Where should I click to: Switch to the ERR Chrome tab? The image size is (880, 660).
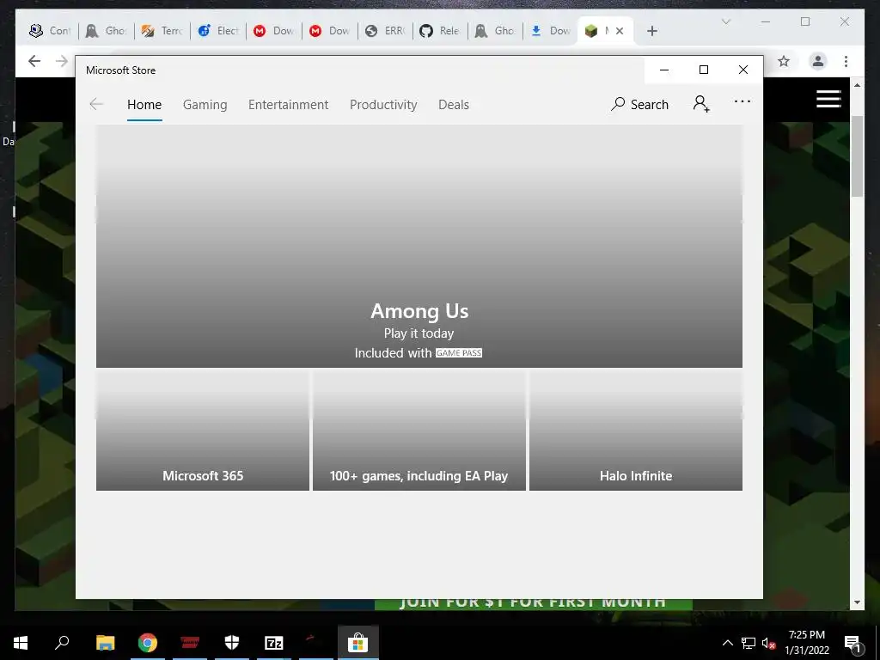(385, 31)
